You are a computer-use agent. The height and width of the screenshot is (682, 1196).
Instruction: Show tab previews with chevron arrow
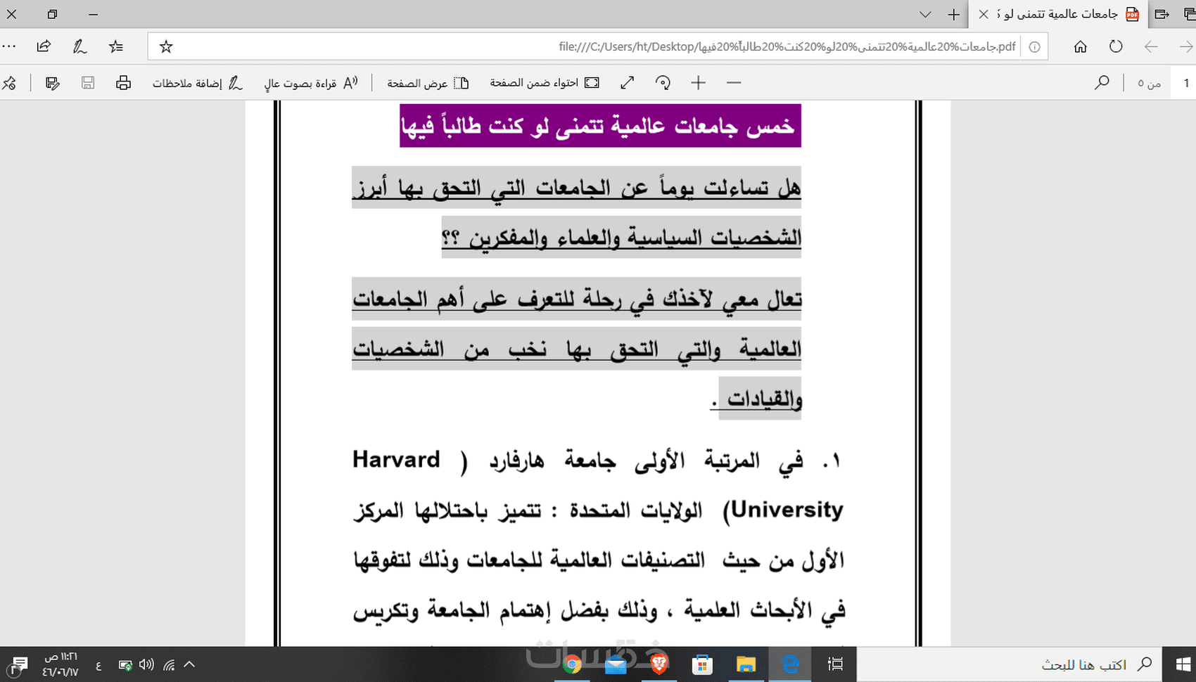pos(925,14)
